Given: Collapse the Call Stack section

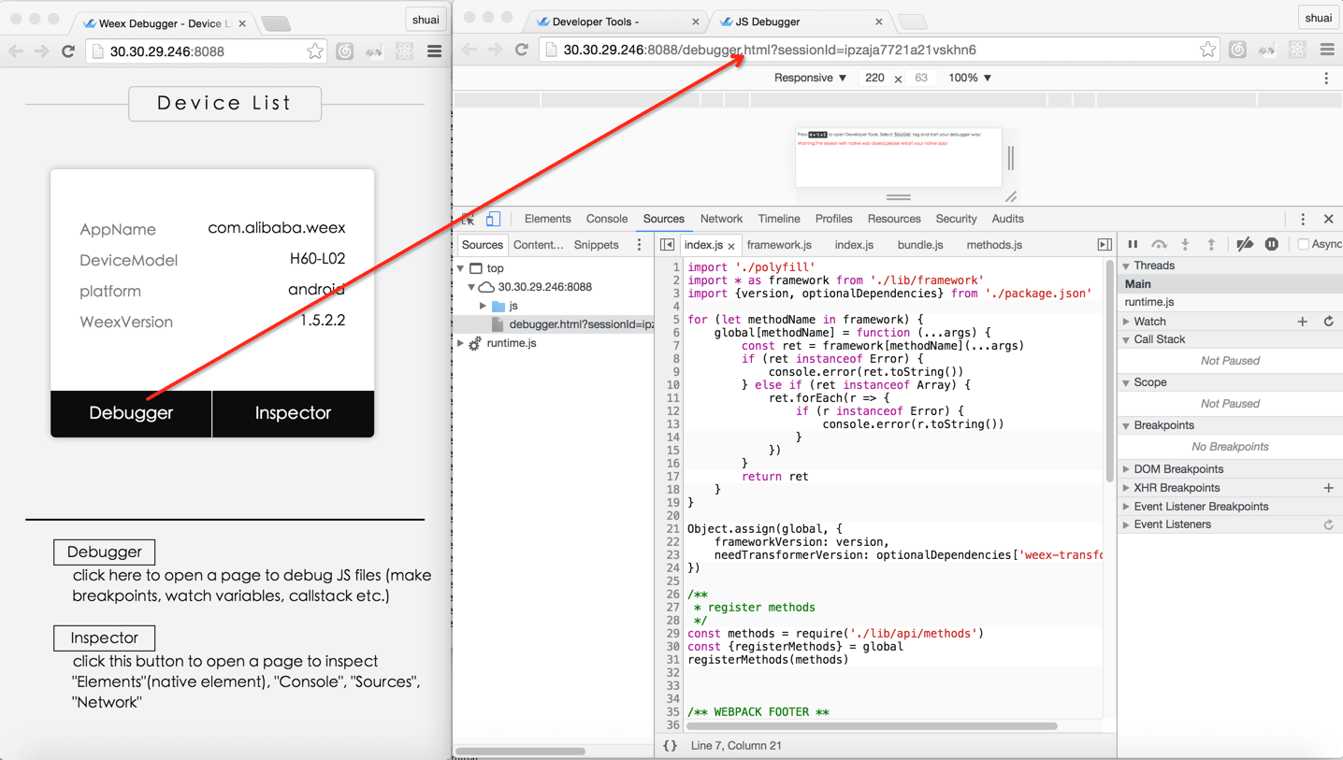Looking at the screenshot, I should (1126, 340).
